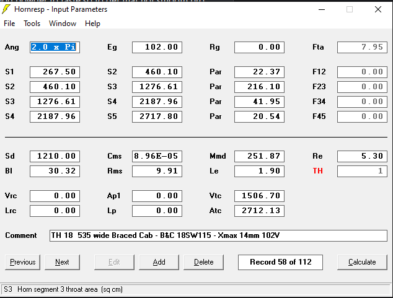Minimize the Hornresp window
This screenshot has height=298, width=393.
[322, 9]
